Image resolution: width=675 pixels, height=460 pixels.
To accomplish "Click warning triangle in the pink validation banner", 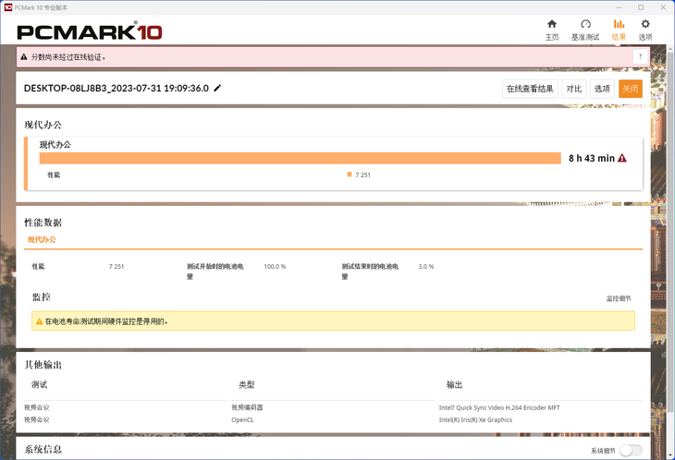I will click(x=24, y=56).
